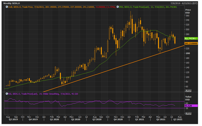Screen dimensions: 202x126
Task: Click the RSI 60 level label
Action: click(187, 103)
